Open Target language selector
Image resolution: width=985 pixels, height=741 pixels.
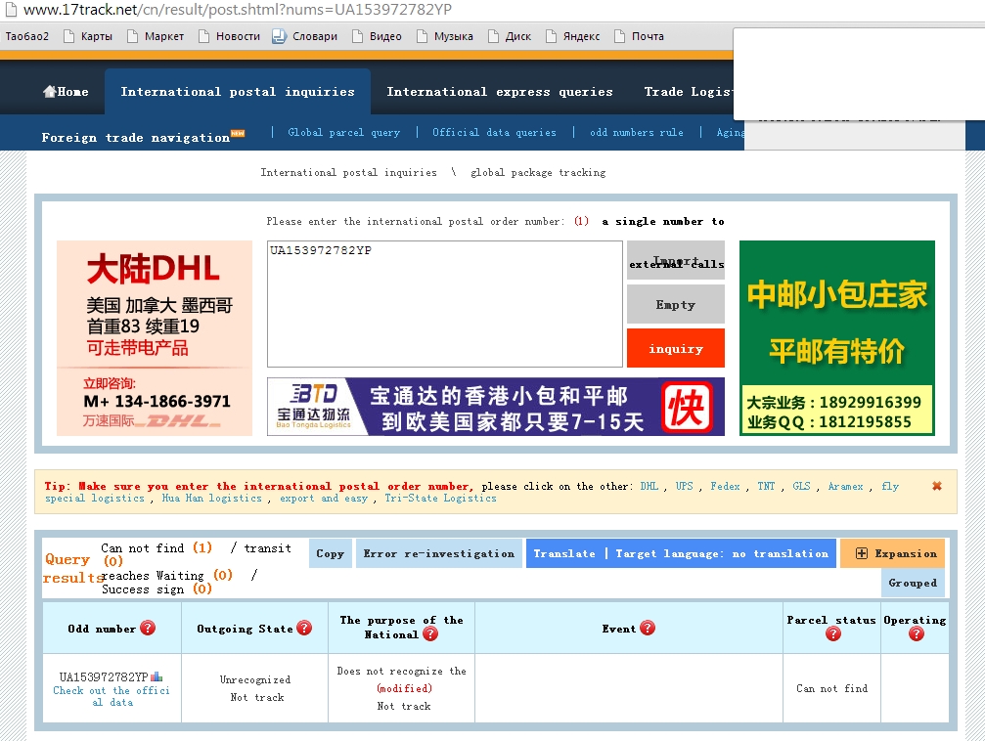tap(722, 553)
